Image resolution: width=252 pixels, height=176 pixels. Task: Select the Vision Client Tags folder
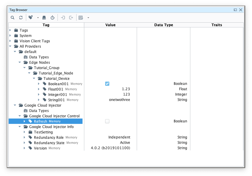pos(35,41)
